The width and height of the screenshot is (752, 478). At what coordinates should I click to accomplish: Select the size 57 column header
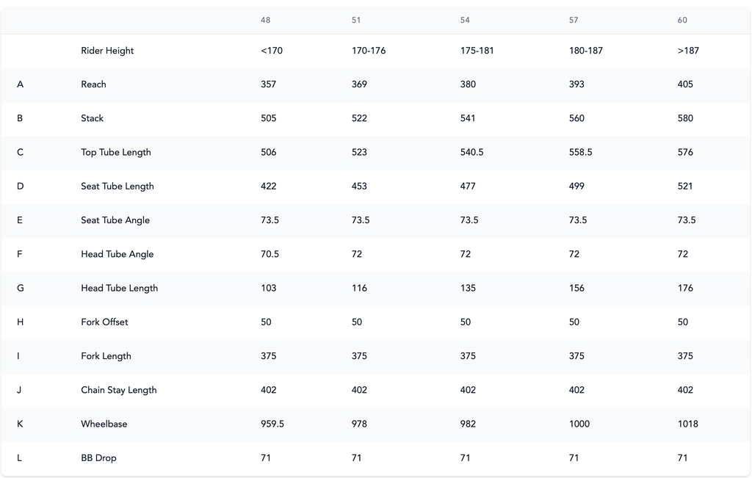[574, 20]
